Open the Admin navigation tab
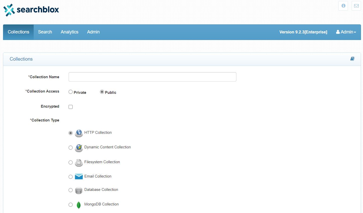Image resolution: width=363 pixels, height=213 pixels. [x=93, y=32]
